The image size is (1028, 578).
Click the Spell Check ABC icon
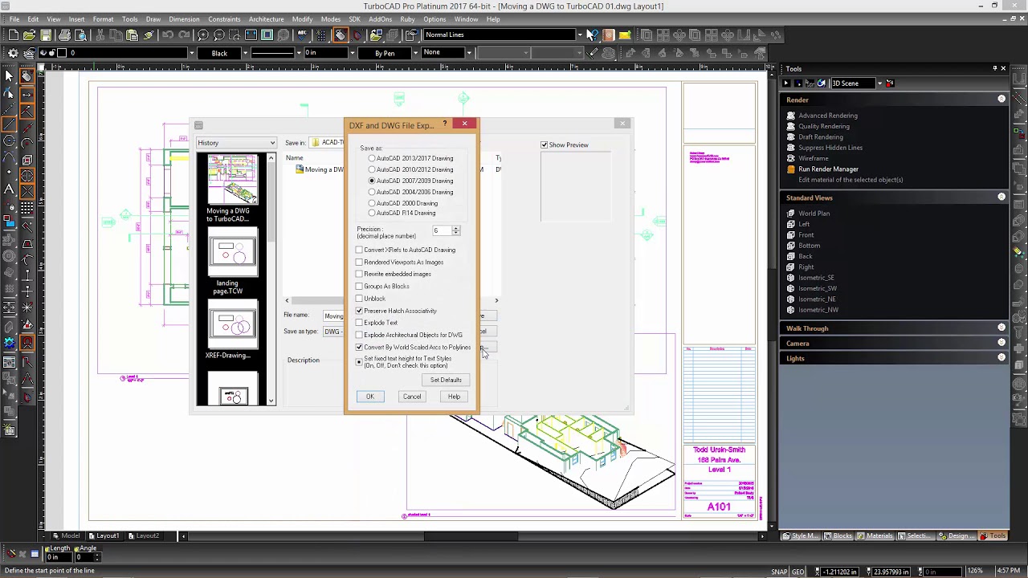[x=303, y=35]
